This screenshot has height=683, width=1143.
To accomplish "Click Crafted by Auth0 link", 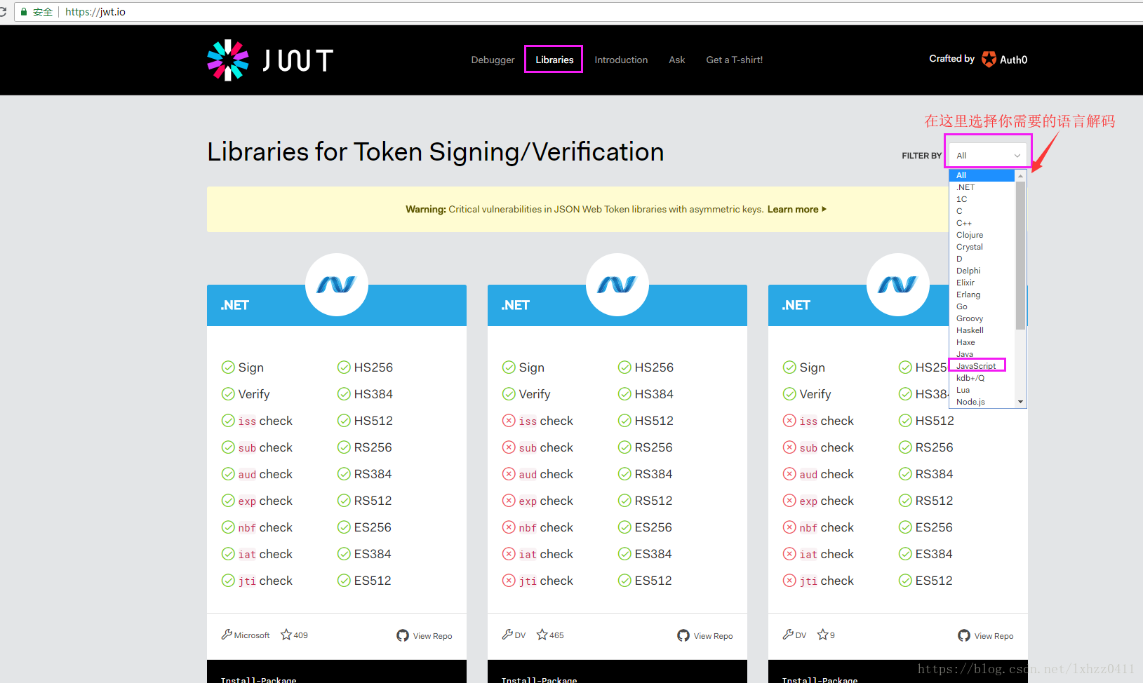I will pyautogui.click(x=978, y=60).
